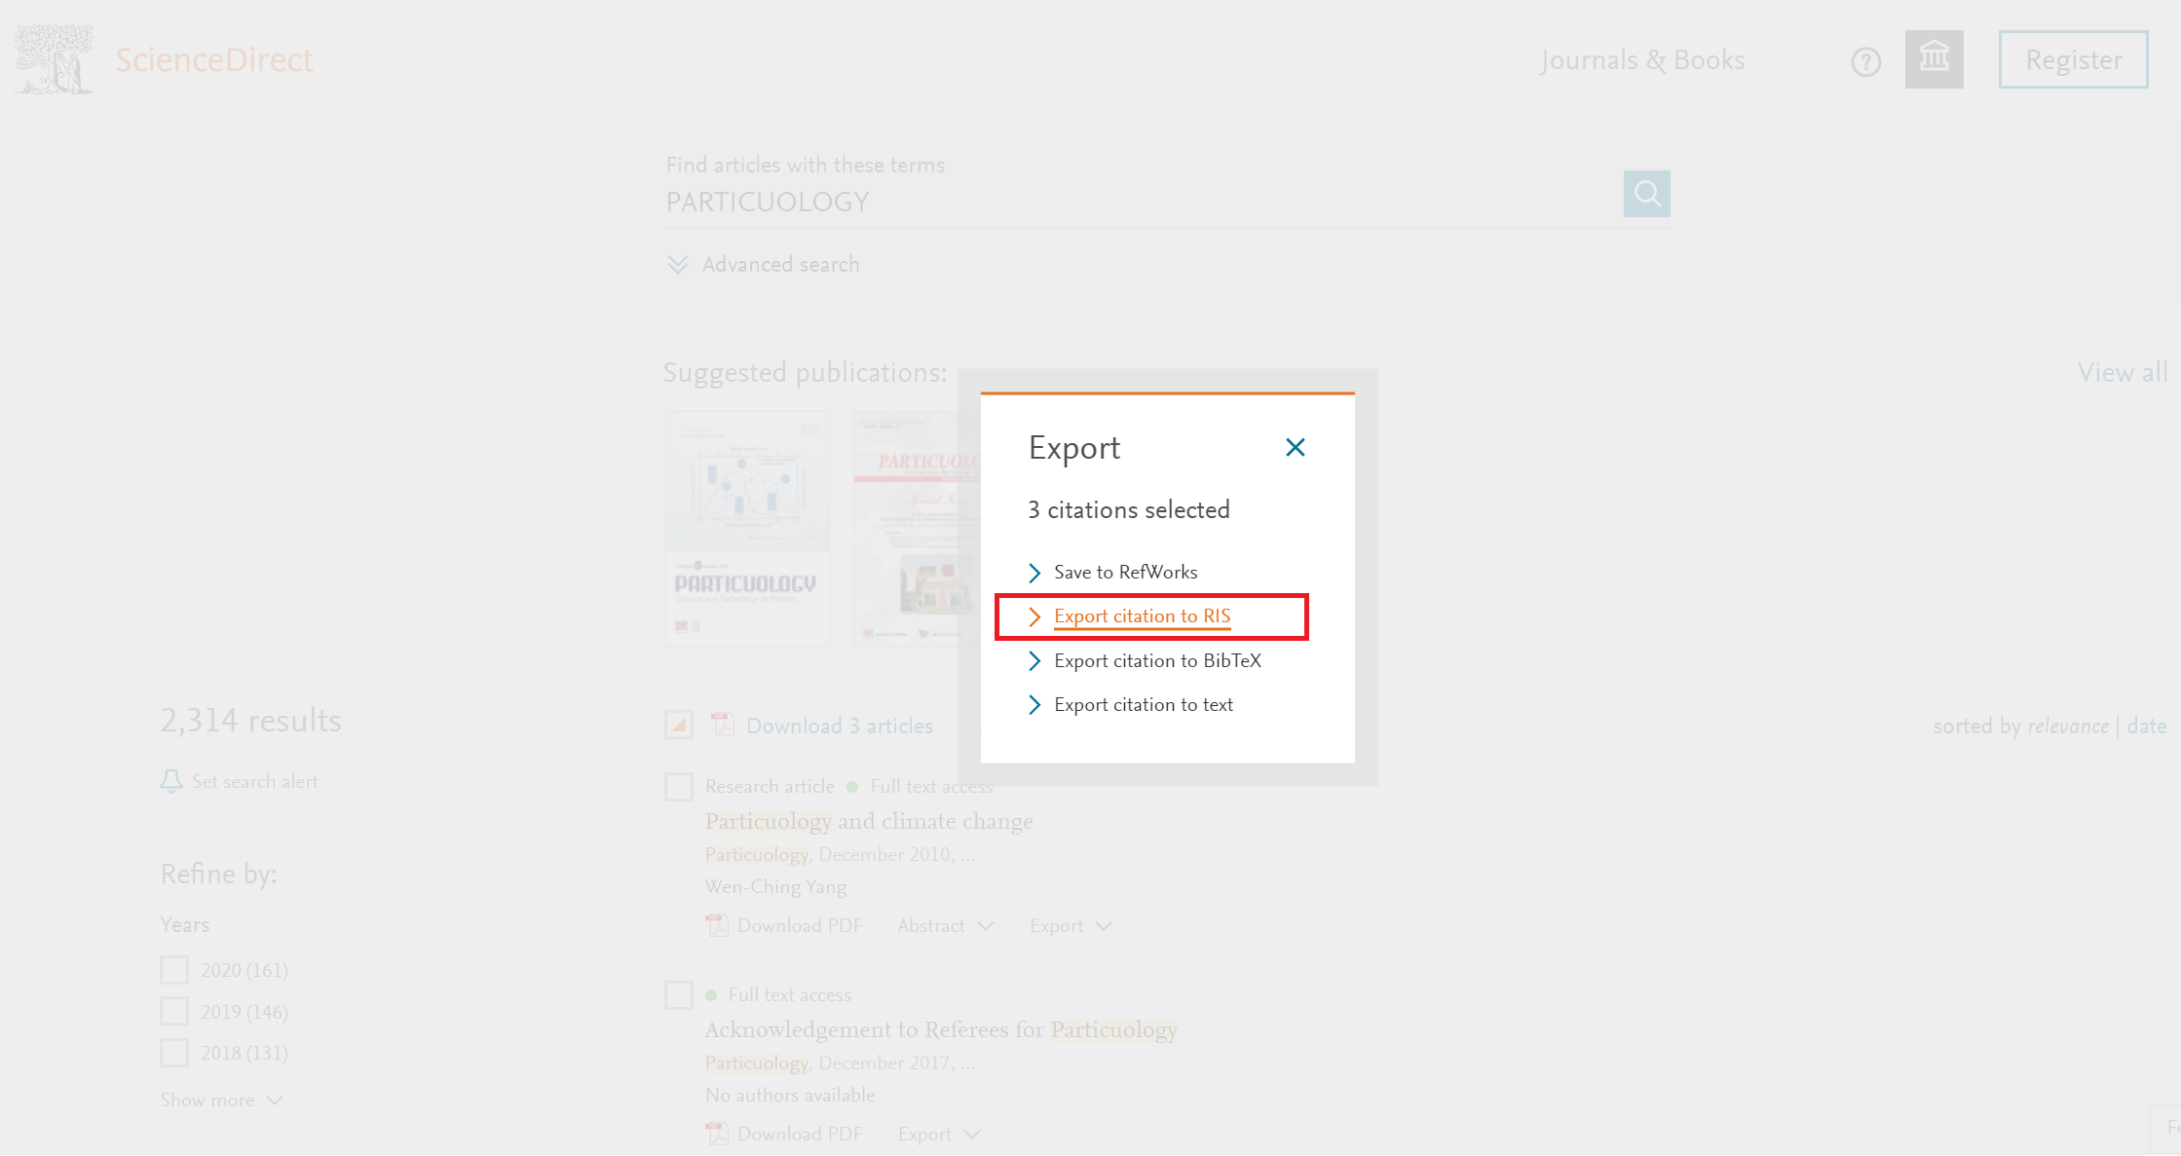Screen dimensions: 2181x1156
Task: Click Set search alert
Action: (x=254, y=781)
